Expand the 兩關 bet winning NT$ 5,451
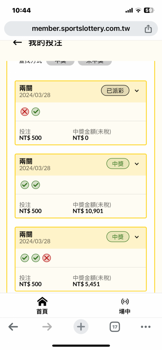 click(137, 237)
